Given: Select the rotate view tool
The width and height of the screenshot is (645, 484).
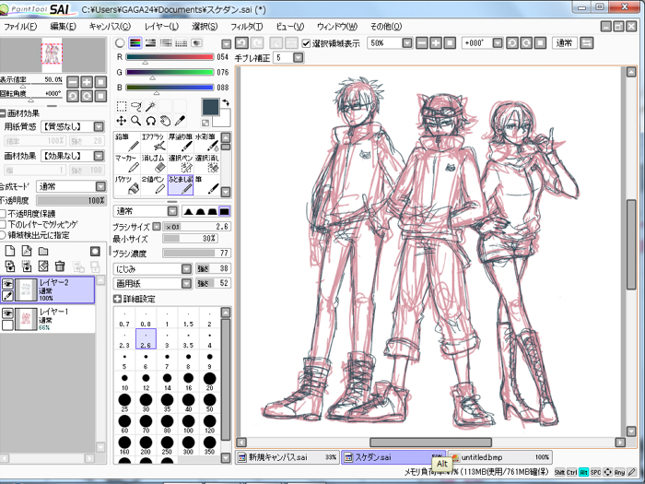Looking at the screenshot, I should click(x=151, y=121).
